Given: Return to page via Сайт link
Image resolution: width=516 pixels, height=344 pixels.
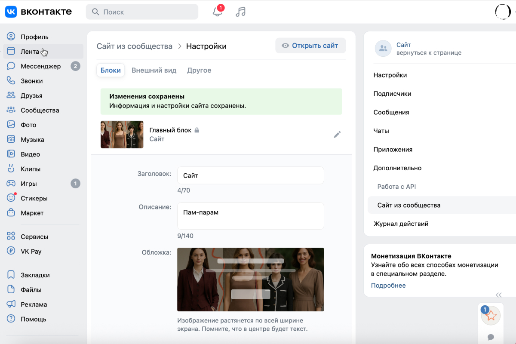Looking at the screenshot, I should tap(404, 45).
